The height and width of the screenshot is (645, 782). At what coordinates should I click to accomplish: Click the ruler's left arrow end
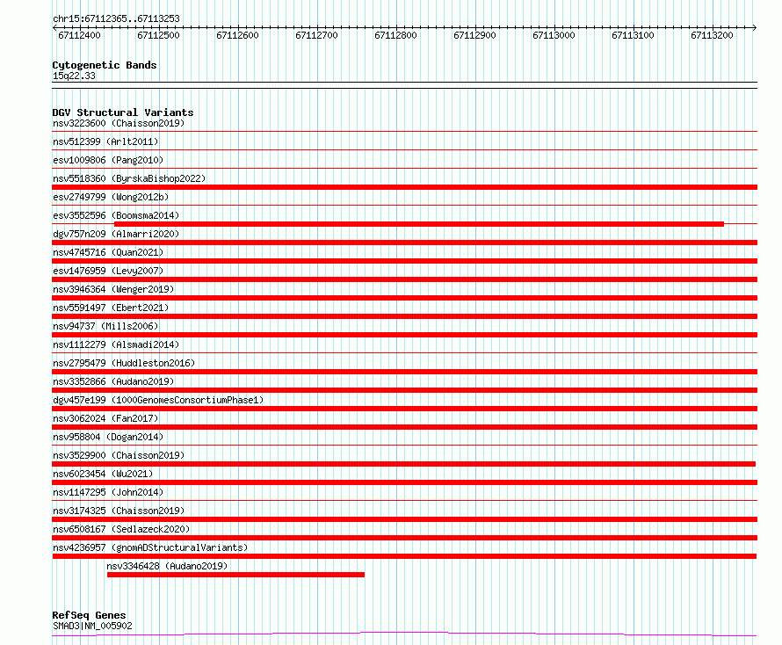54,28
